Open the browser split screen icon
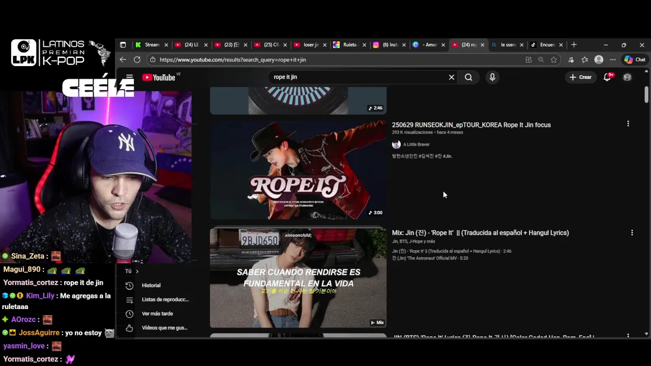 528,59
